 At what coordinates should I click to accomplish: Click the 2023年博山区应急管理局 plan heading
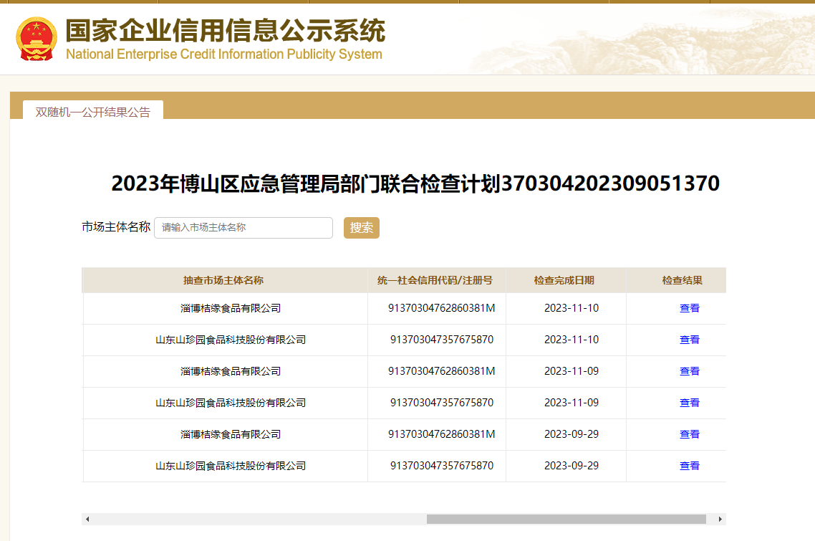(x=415, y=183)
